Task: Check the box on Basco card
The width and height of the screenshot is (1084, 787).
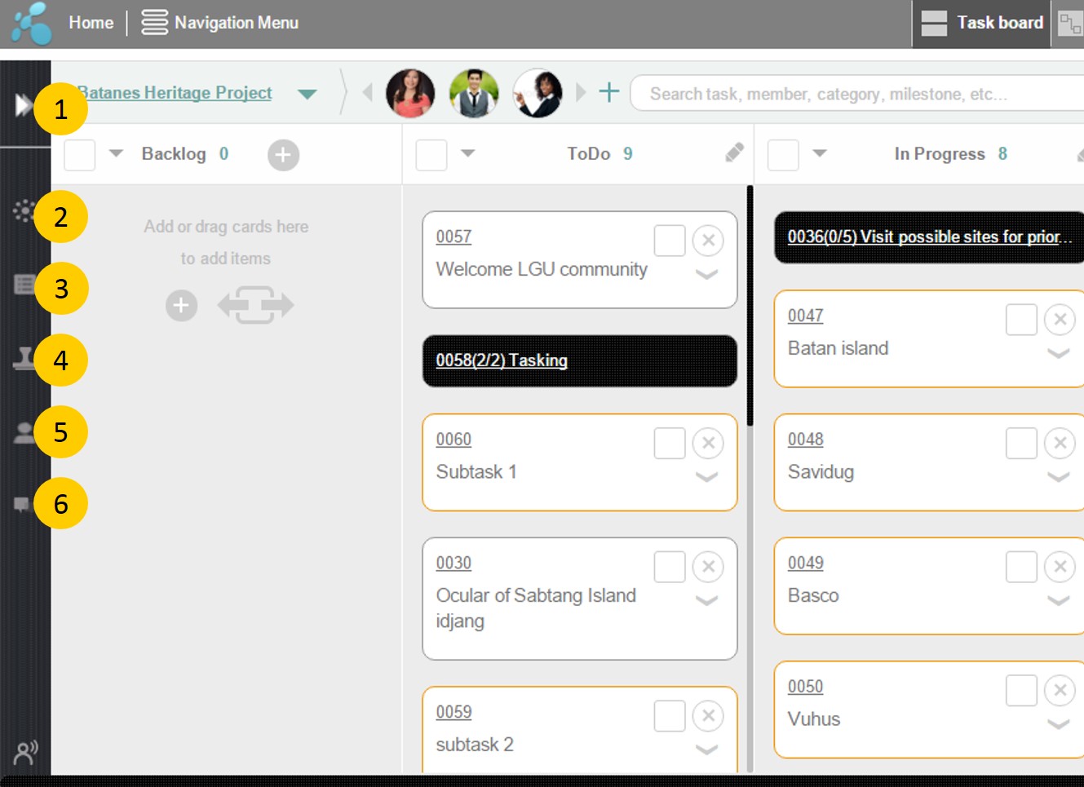Action: (1021, 567)
